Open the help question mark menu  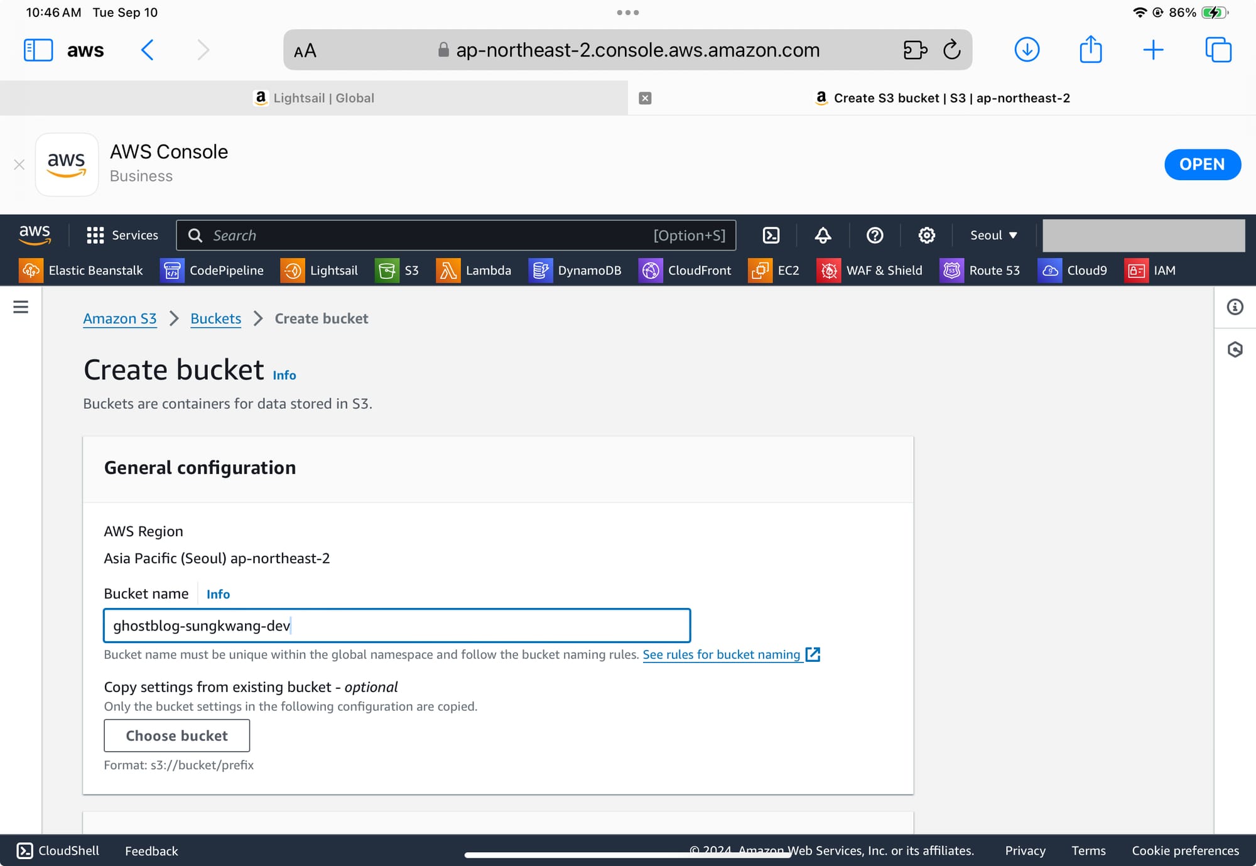tap(875, 235)
